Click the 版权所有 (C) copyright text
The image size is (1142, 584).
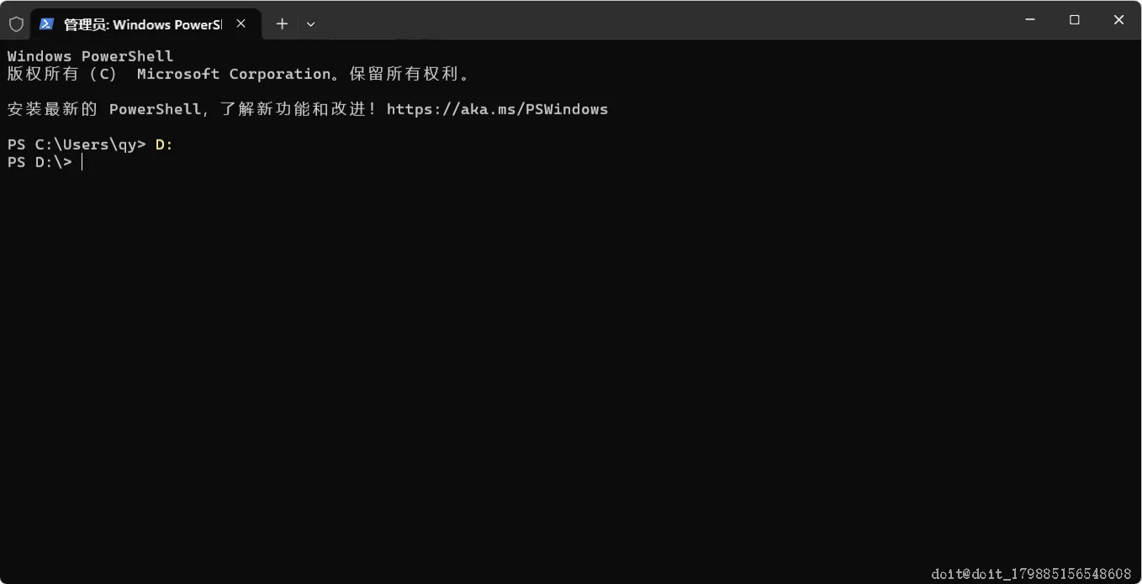pyautogui.click(x=61, y=74)
